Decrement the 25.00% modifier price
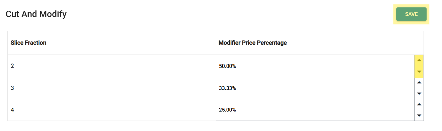This screenshot has height=131, width=442. (x=419, y=115)
